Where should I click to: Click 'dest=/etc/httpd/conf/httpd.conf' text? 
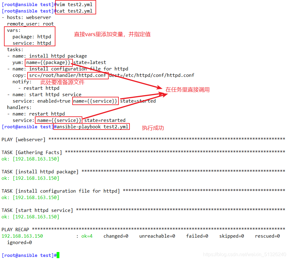(152, 75)
